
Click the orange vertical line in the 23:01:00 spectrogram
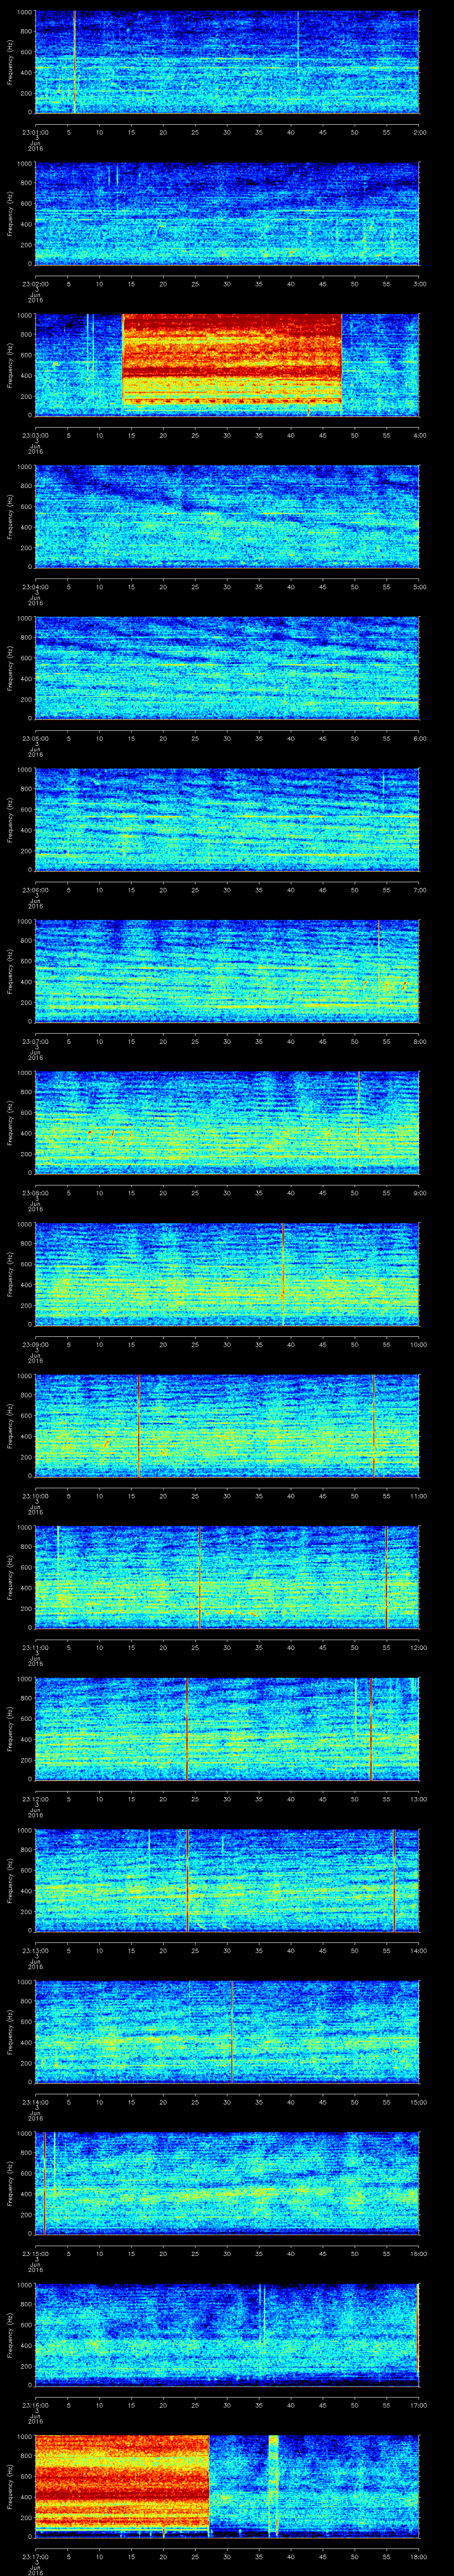(75, 62)
